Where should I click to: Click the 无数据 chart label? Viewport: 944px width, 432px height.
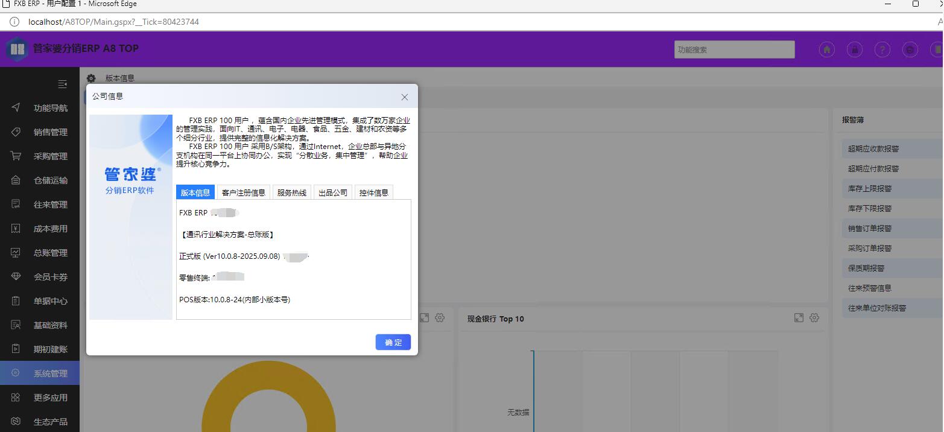point(518,413)
